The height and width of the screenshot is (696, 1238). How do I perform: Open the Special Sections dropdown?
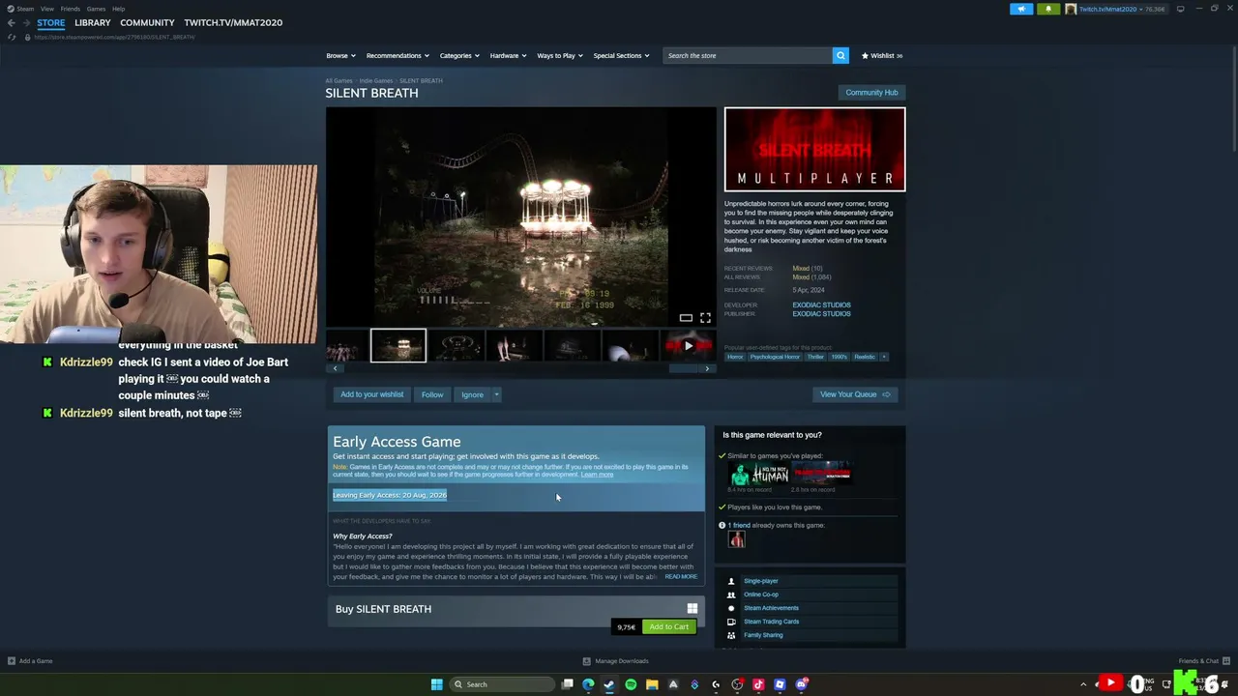622,55
